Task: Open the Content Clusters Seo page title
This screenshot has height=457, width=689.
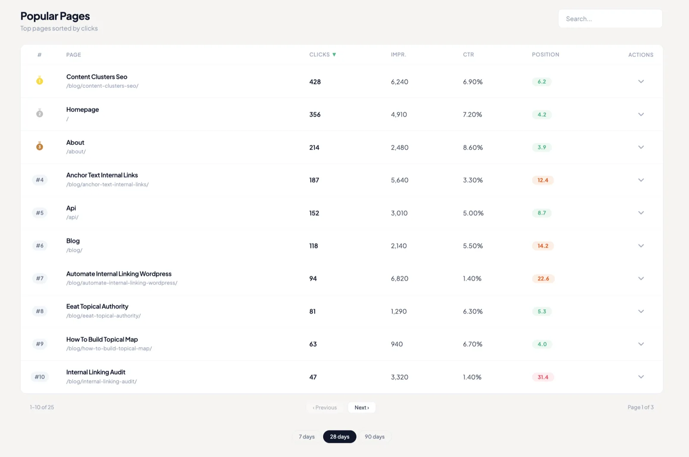Action: [97, 77]
